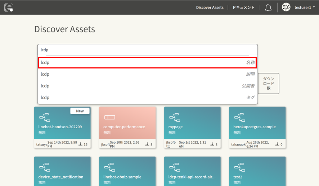The width and height of the screenshot is (319, 186).
Task: Click the New badge on linebot-handson-202209
Action: tap(80, 111)
